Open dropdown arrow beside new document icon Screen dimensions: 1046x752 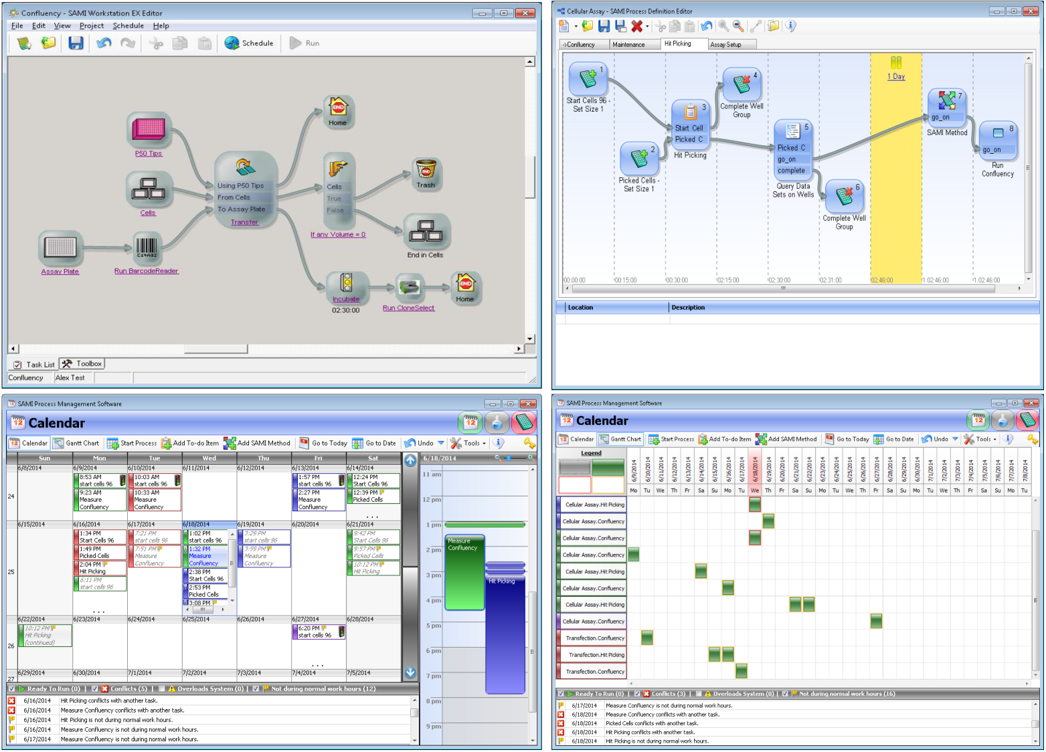(x=576, y=27)
